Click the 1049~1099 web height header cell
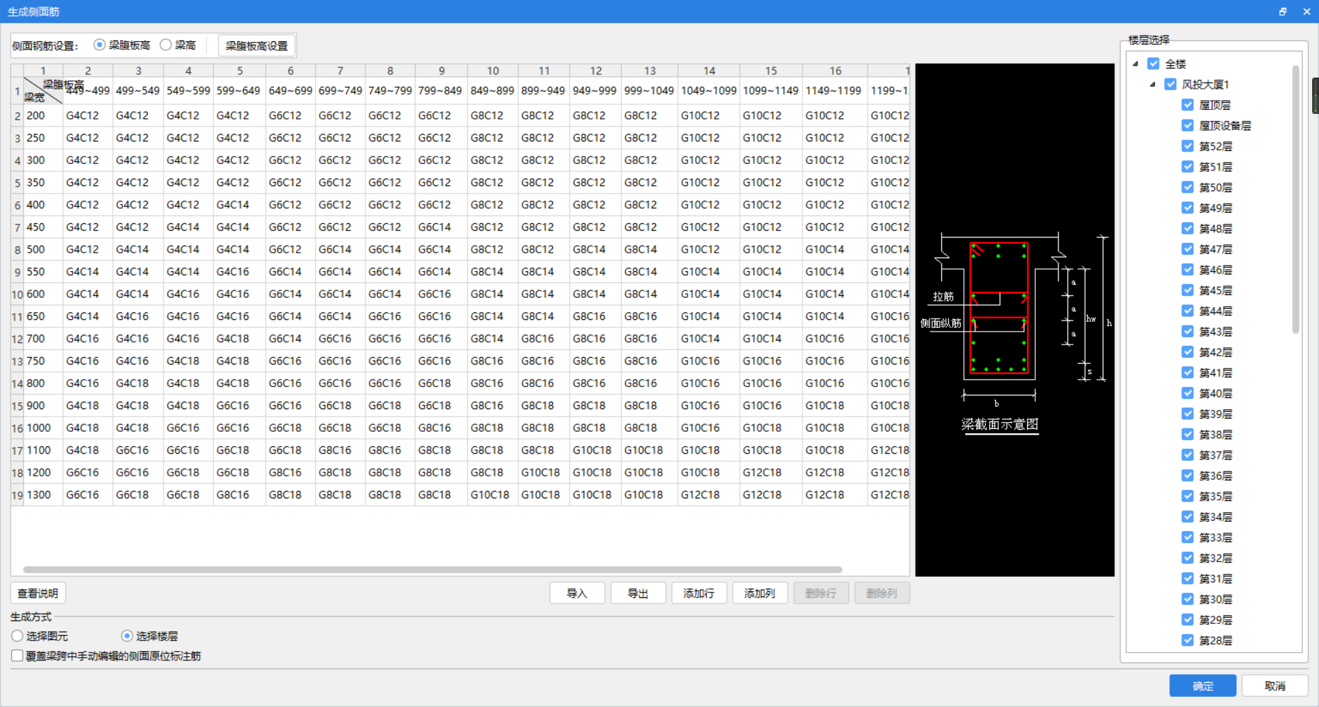Viewport: 1319px width, 707px height. pyautogui.click(x=709, y=91)
